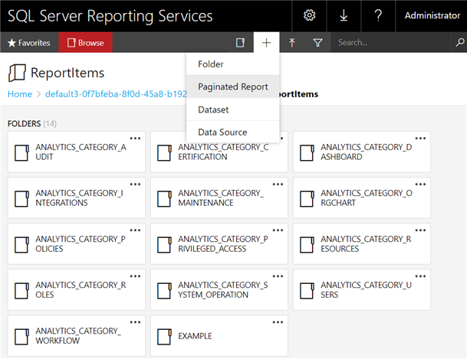Open ellipsis menu for ANALYTICS_CATEGORY_PRIVILEGED_ACCESS
467x359 pixels.
point(278,230)
